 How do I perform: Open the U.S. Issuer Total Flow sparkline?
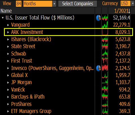coord(105,18)
